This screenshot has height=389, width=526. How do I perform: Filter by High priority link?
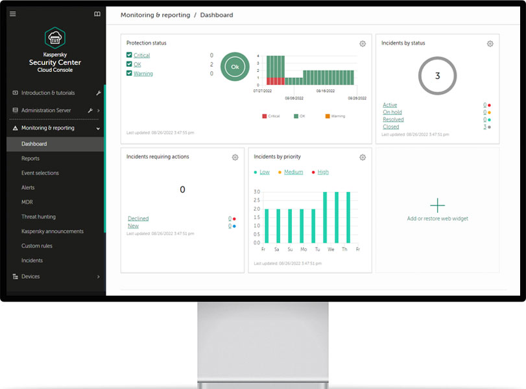pos(323,172)
